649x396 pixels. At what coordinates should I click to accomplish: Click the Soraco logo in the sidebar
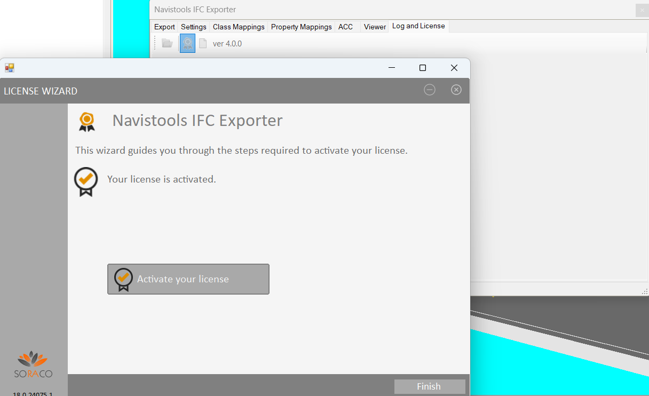tap(33, 365)
